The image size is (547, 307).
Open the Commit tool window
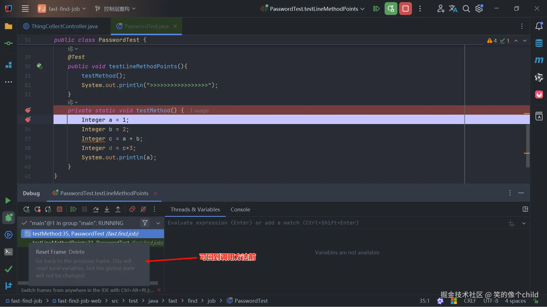click(9, 43)
